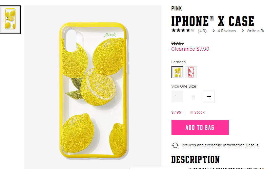Open the Write a Review link
The height and width of the screenshot is (169, 264).
[255, 31]
